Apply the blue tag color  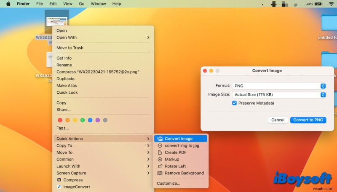(x=90, y=120)
